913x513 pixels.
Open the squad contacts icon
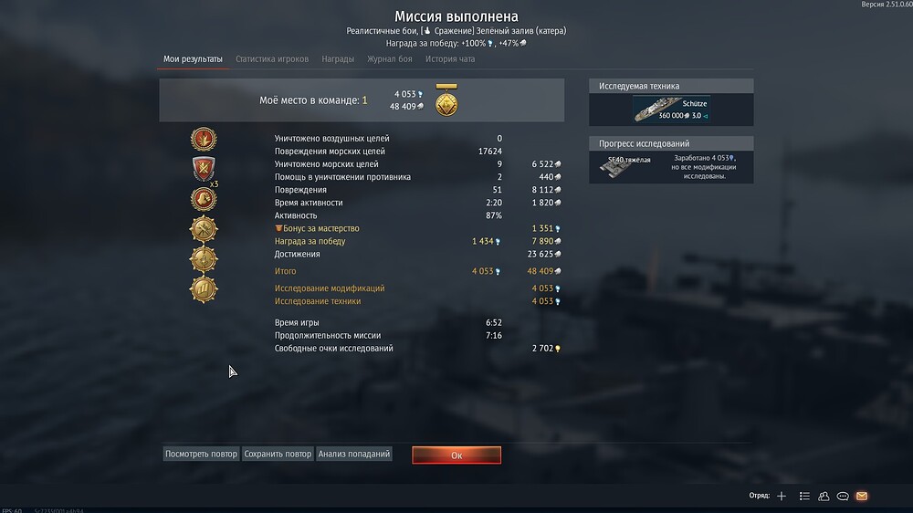tap(824, 497)
